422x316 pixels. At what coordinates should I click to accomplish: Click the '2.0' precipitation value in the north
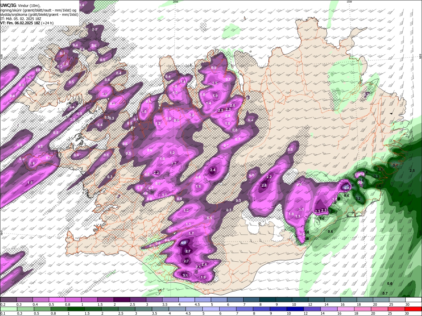pyautogui.click(x=232, y=106)
